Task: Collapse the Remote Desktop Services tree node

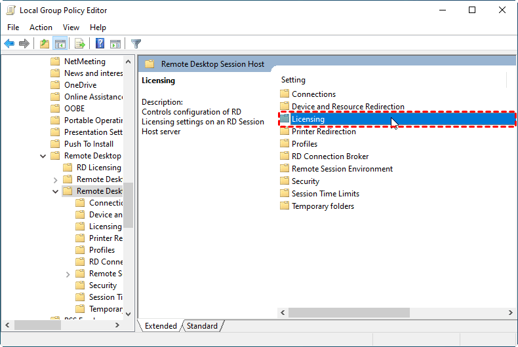Action: tap(43, 156)
